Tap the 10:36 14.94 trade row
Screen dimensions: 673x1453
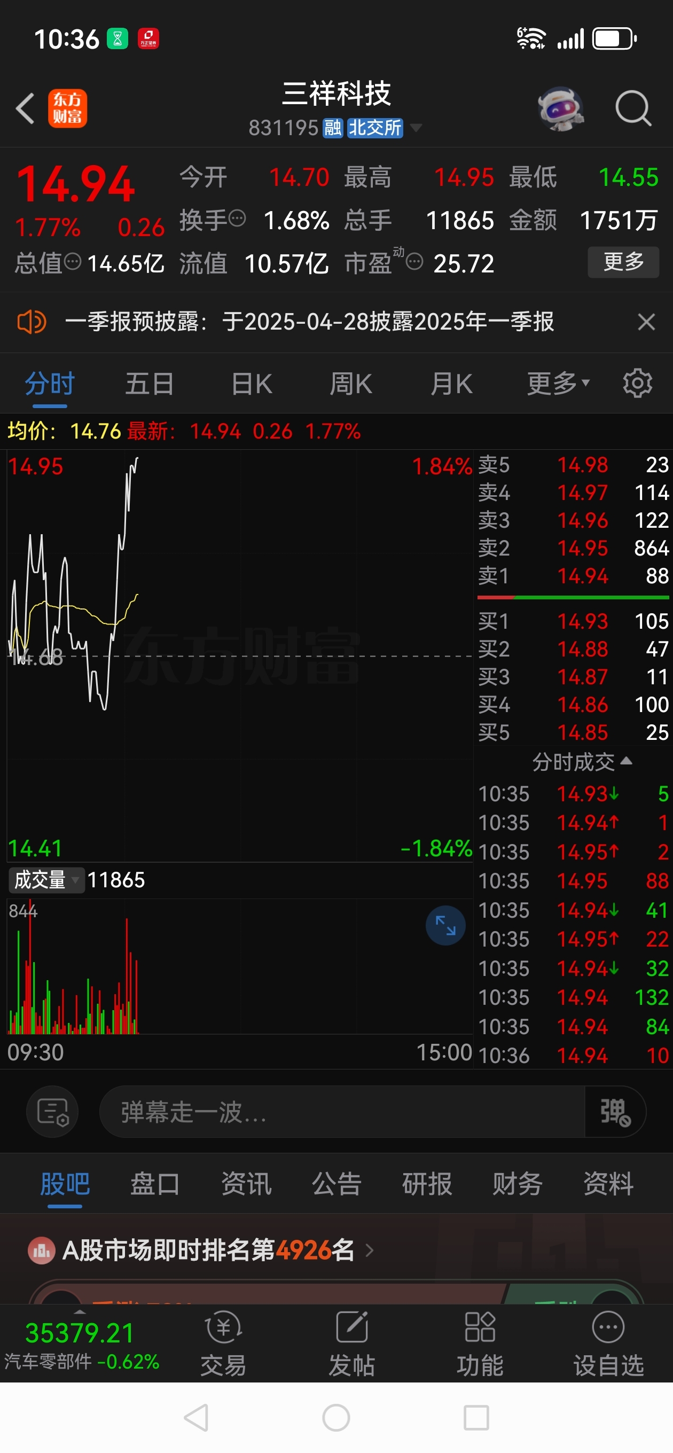pyautogui.click(x=573, y=1056)
